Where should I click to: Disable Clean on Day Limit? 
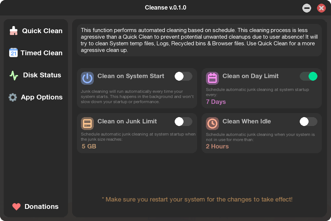pyautogui.click(x=308, y=76)
